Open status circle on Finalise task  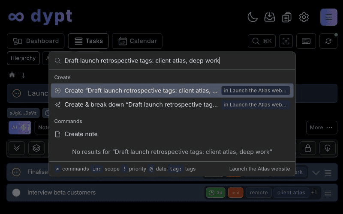coord(16,172)
